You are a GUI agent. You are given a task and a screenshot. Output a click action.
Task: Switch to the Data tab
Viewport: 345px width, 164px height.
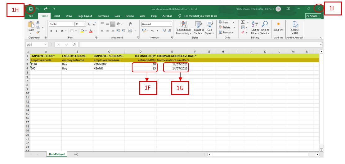tap(117, 16)
